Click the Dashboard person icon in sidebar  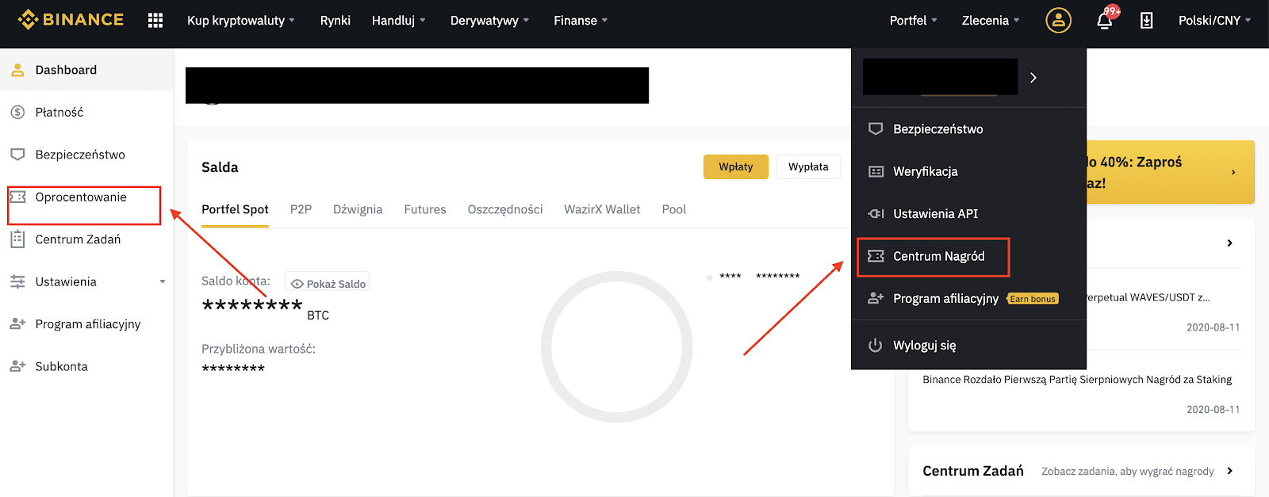tap(17, 70)
